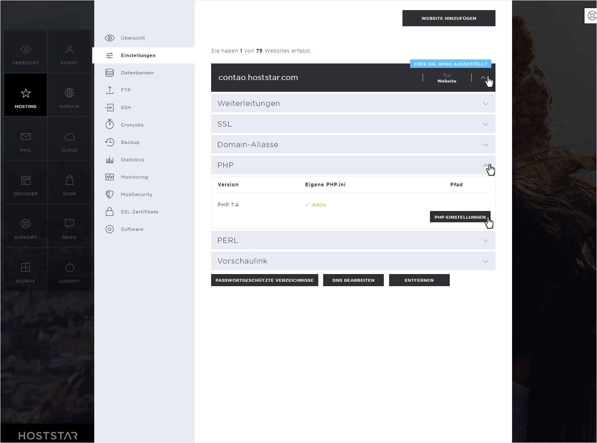Viewport: 597px width, 443px height.
Task: Open Software menu item
Action: coord(132,229)
